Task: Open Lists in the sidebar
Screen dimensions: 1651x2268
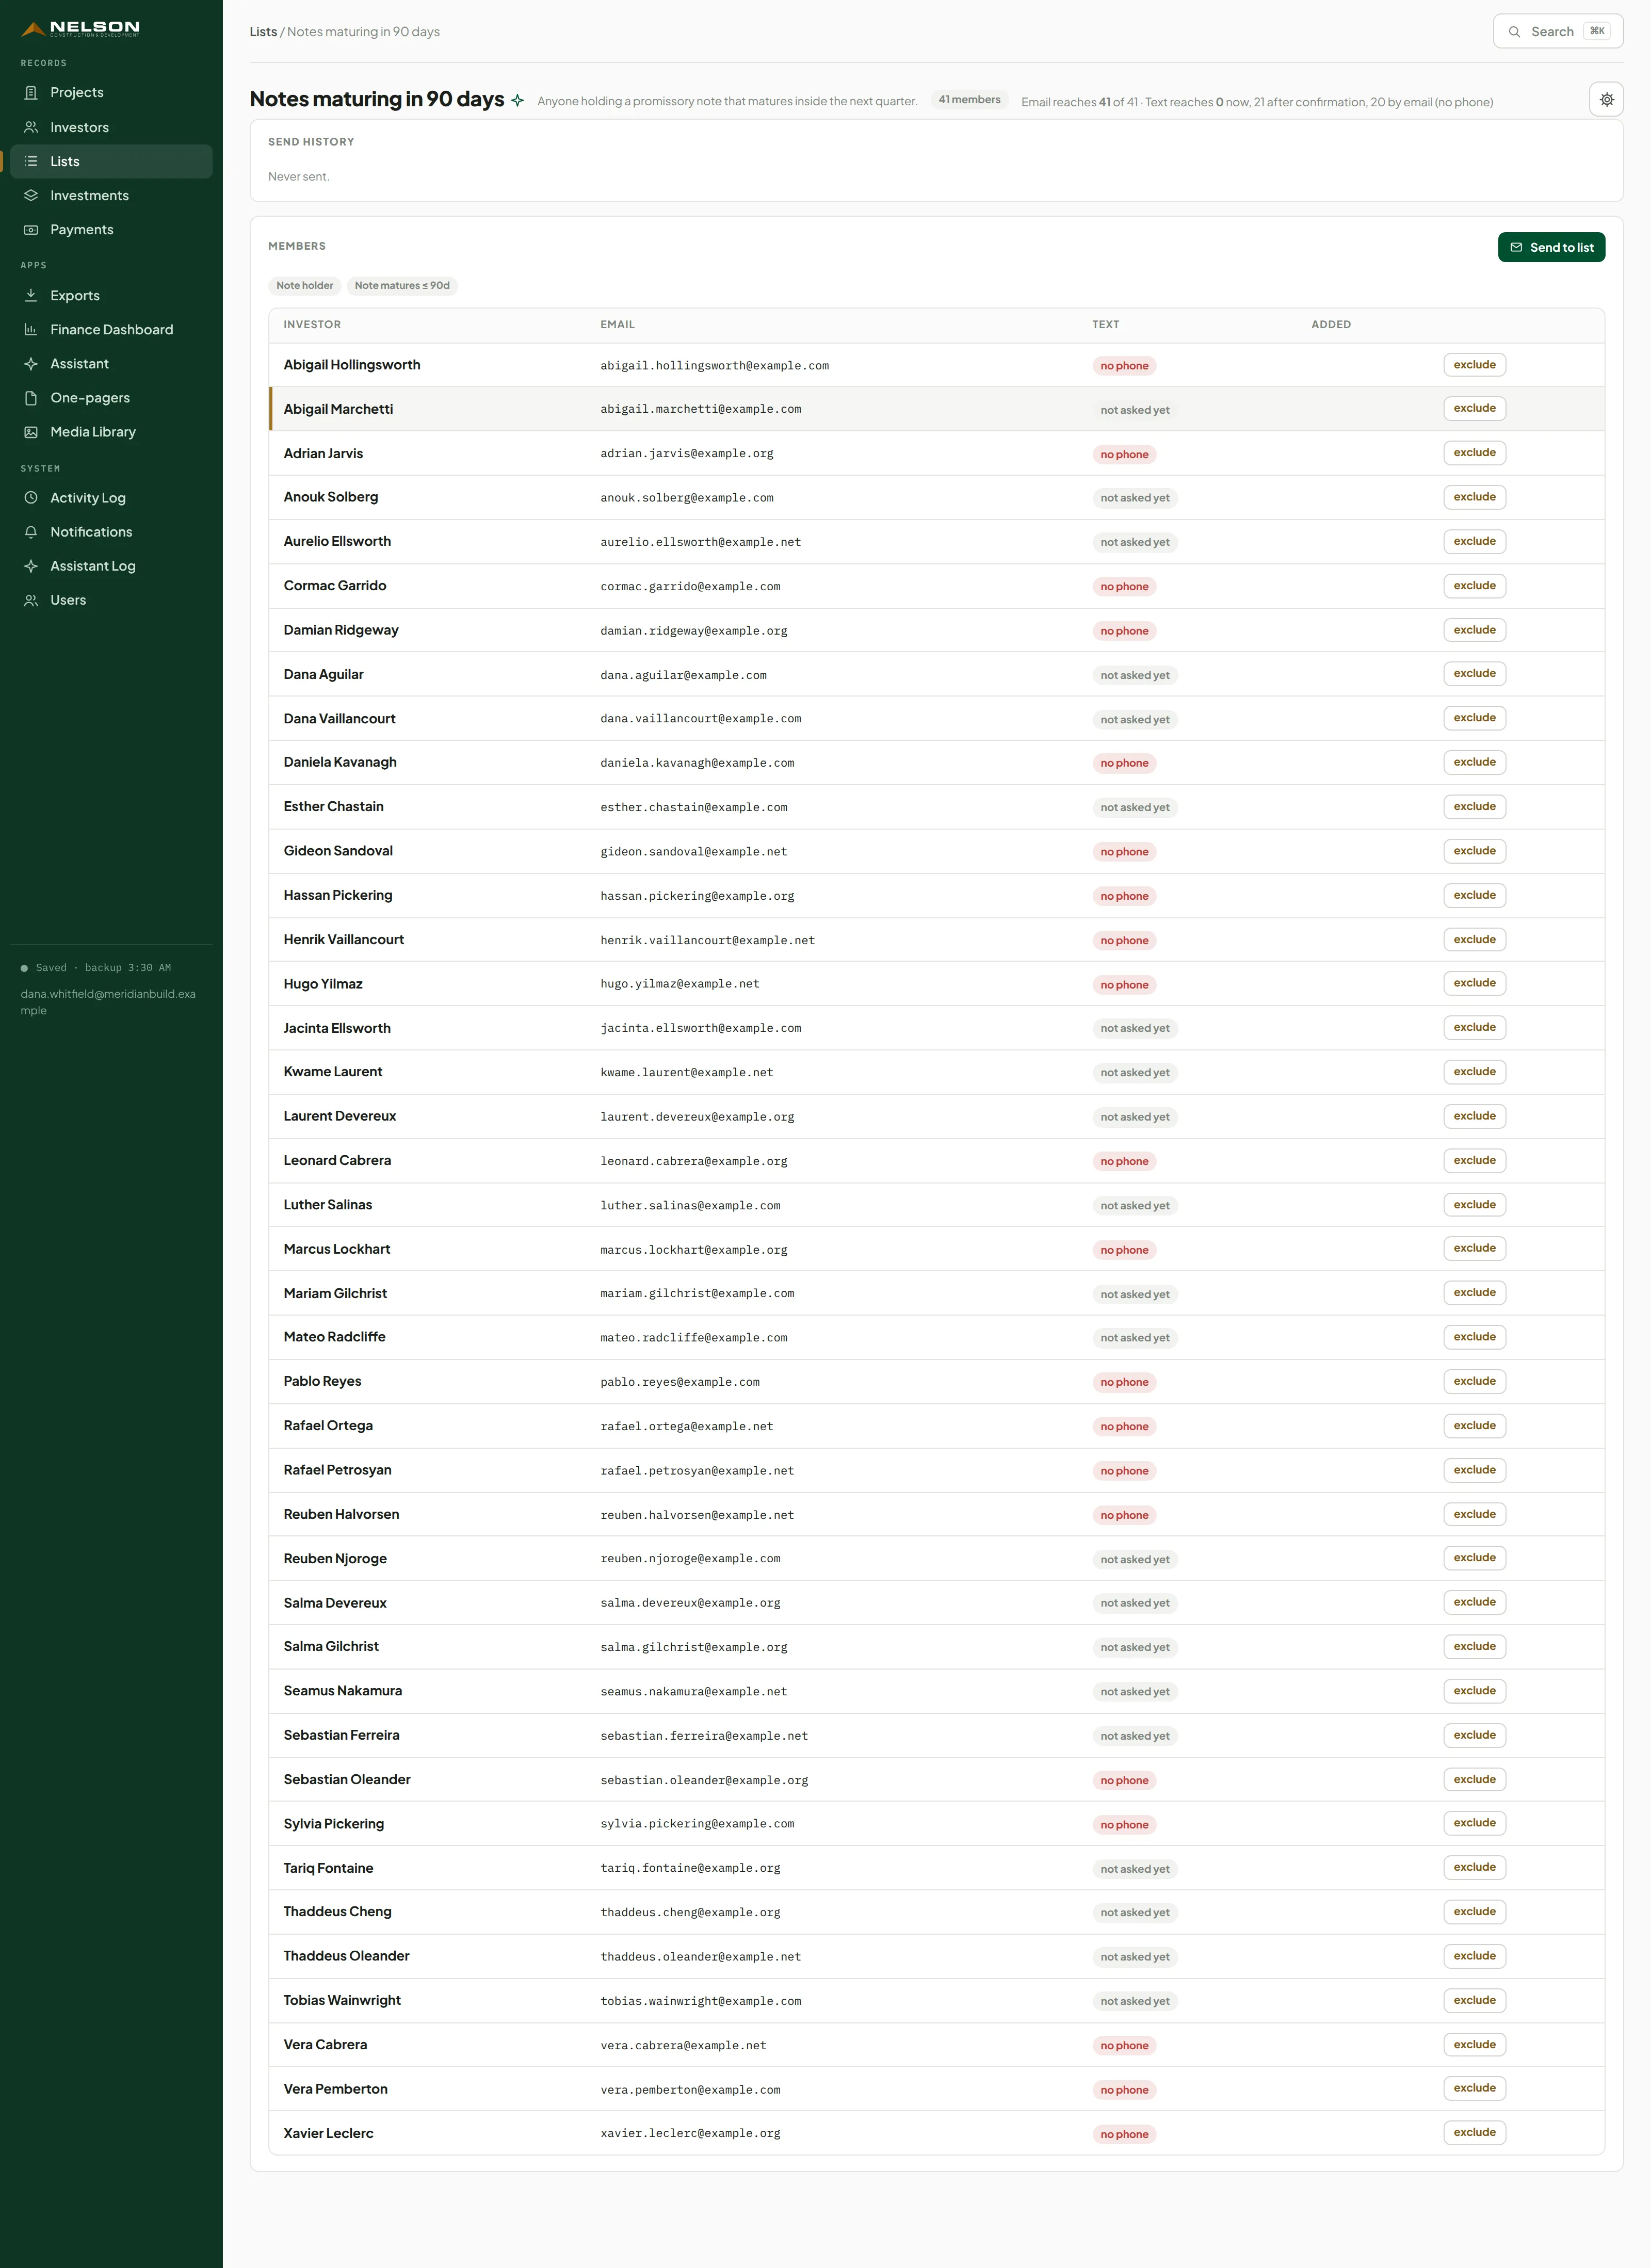Action: pos(111,161)
